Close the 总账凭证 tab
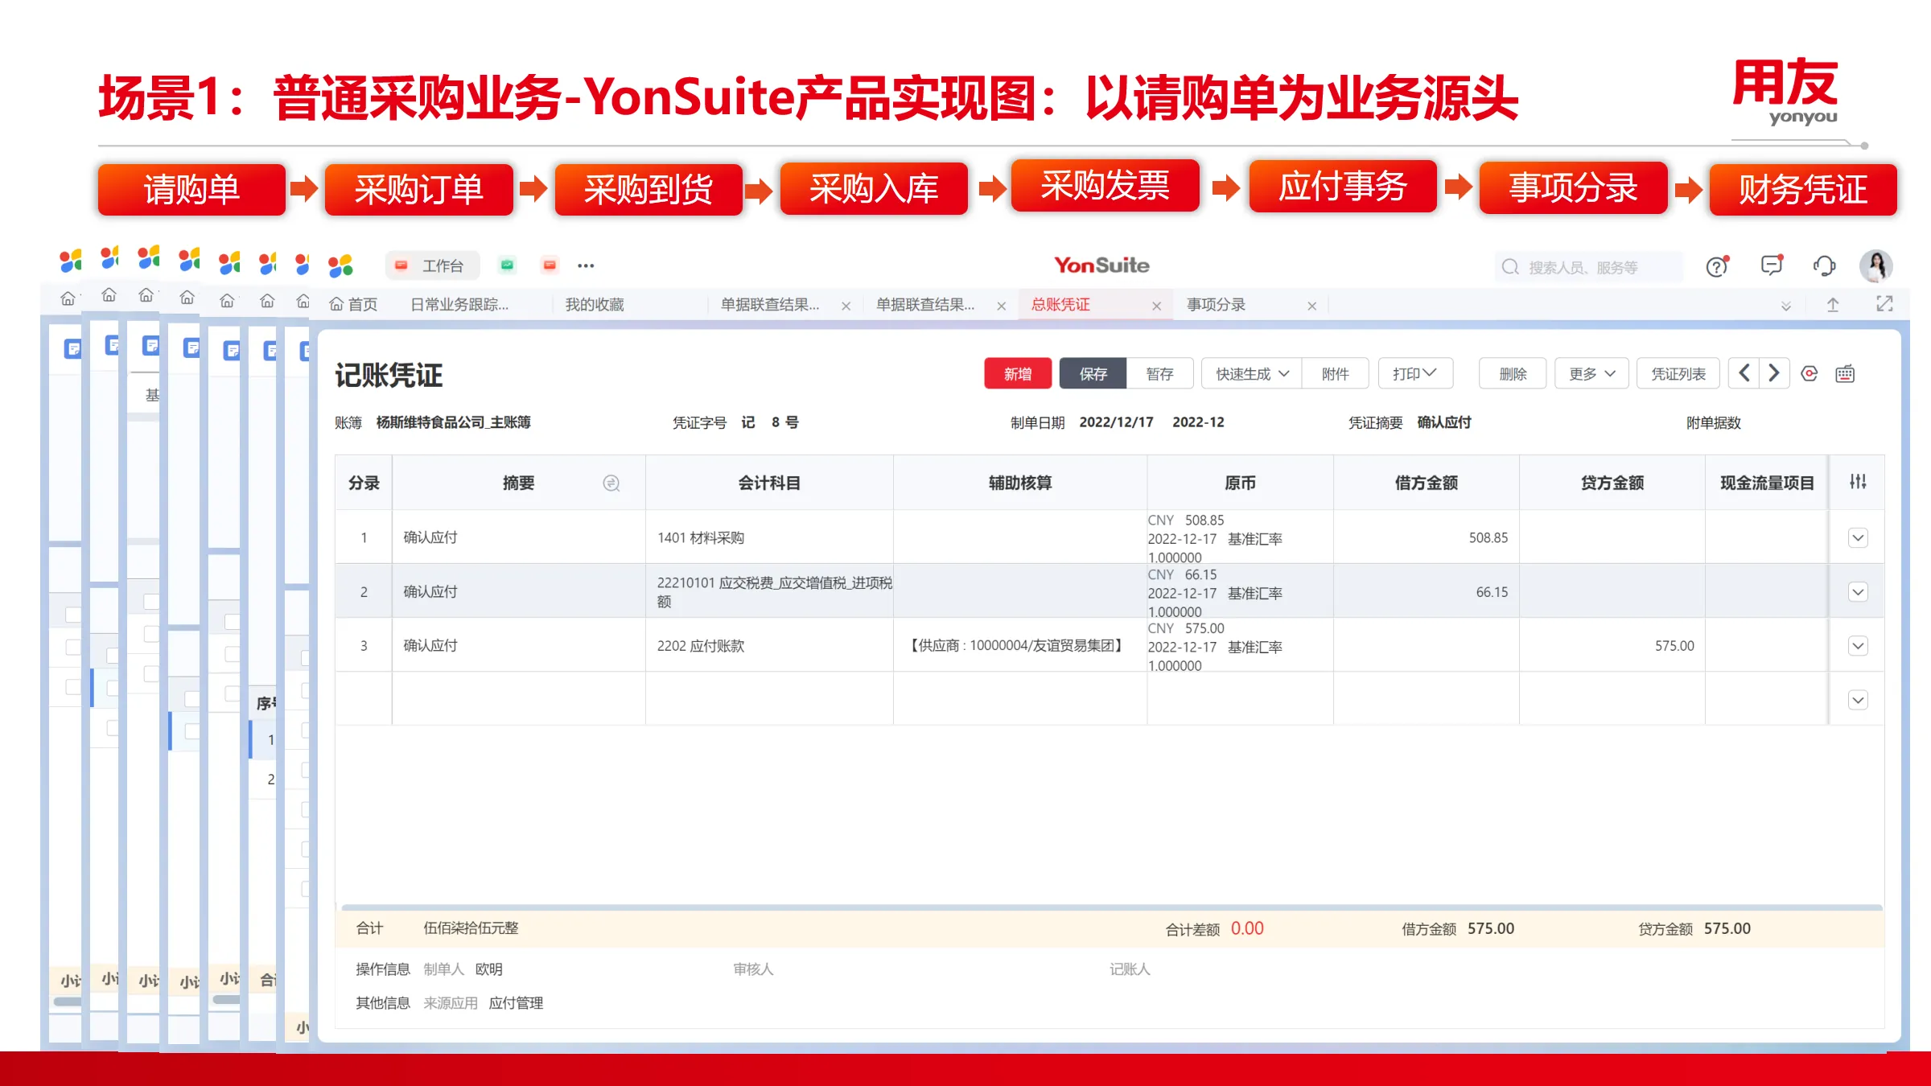This screenshot has height=1086, width=1931. point(1156,306)
